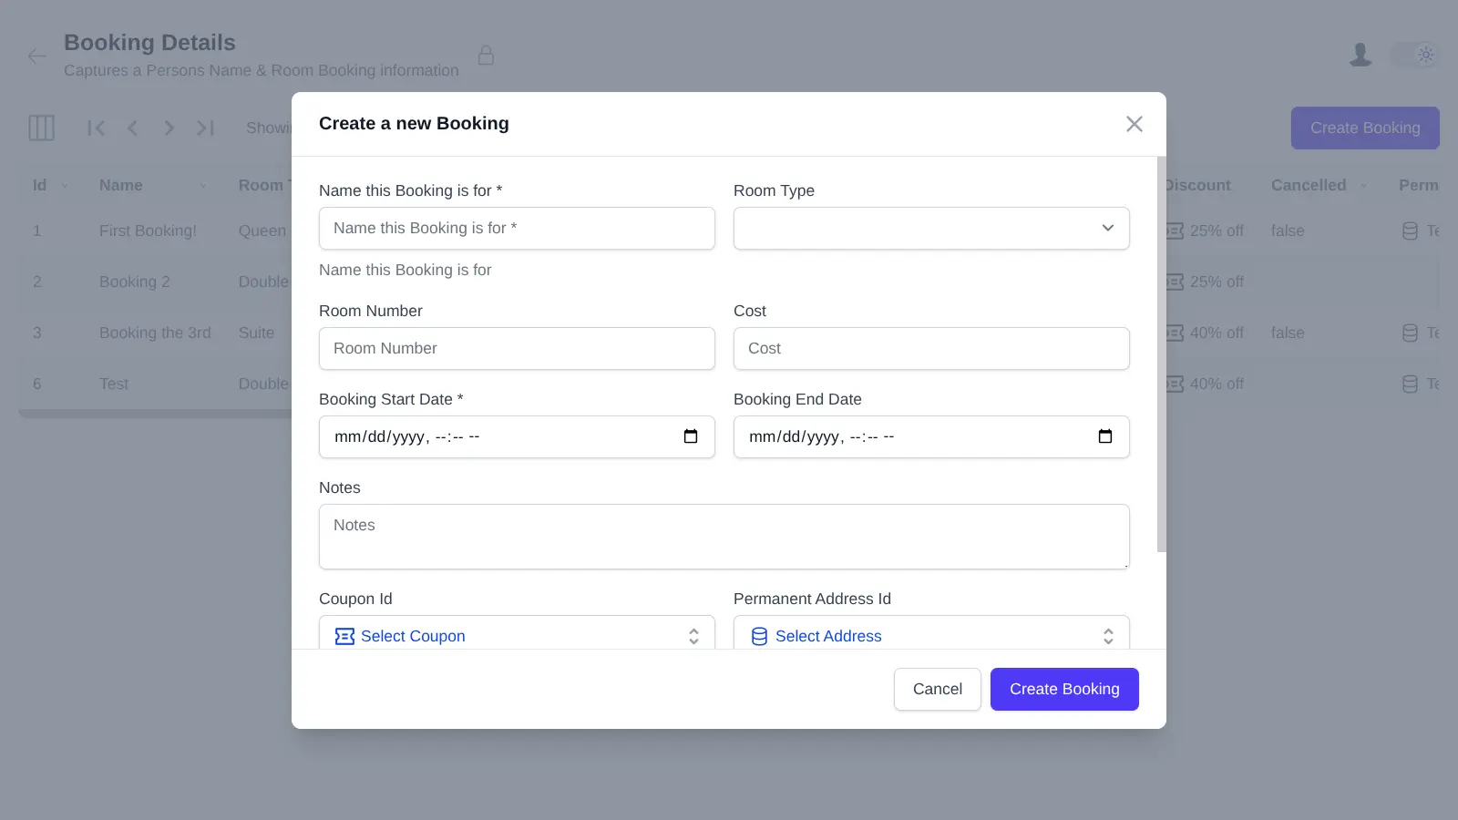Image resolution: width=1458 pixels, height=820 pixels.
Task: Go to previous page of results
Action: pos(133,128)
